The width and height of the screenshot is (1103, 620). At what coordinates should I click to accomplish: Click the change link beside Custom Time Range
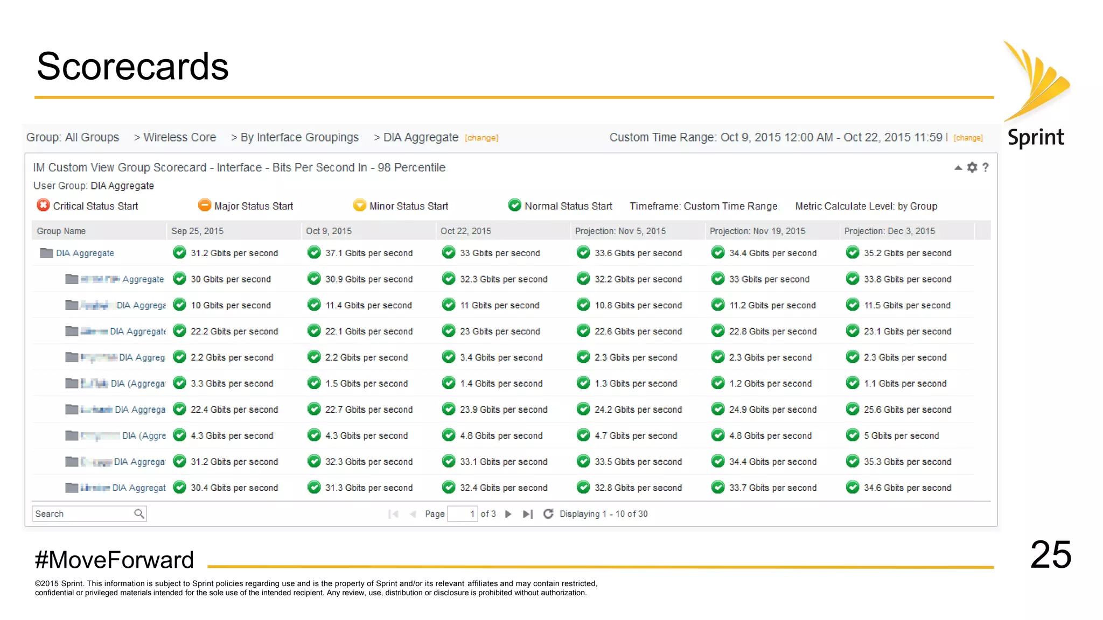[968, 138]
